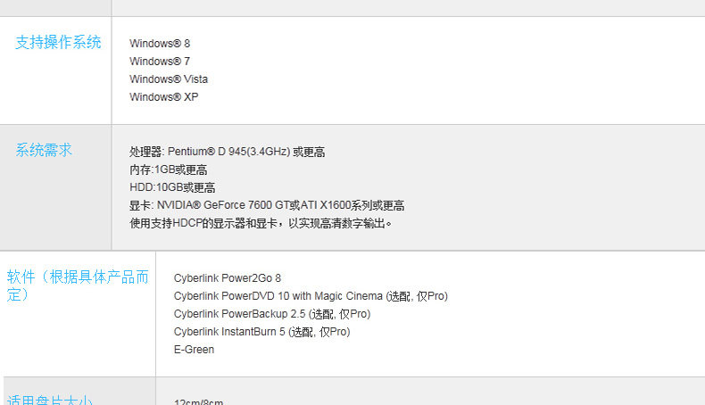The width and height of the screenshot is (705, 405).
Task: Click the Windows® XP entry
Action: click(163, 97)
